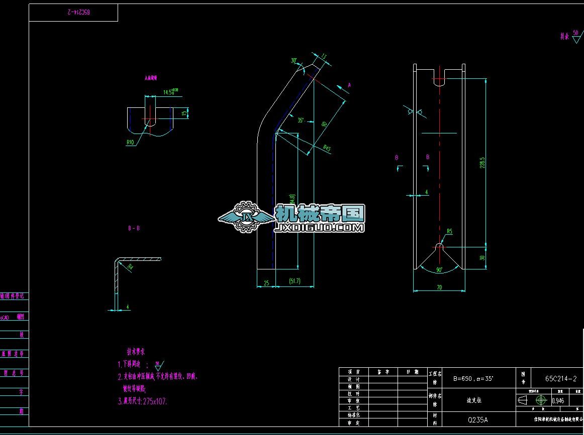Click the material cell showing Q235A

(477, 420)
